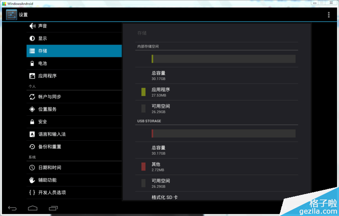Click the 格式化 SD 卡 option
339x216 pixels.
click(217, 197)
